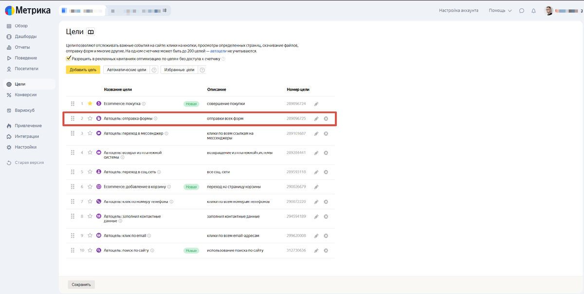Viewport: 584px width, 294px height.
Task: Select Цели in sidebar
Action: click(x=29, y=84)
